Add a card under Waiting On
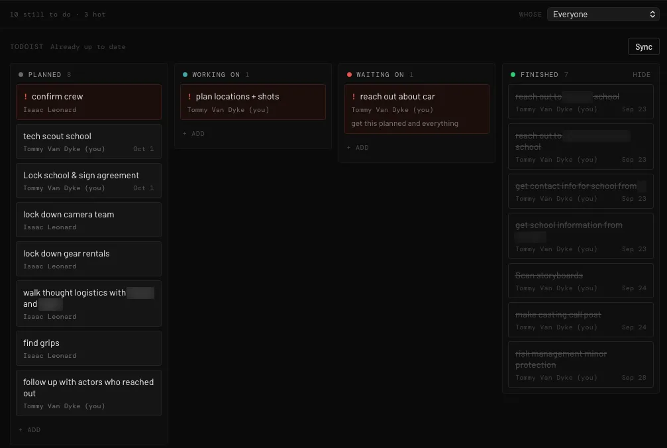667x448 pixels. click(358, 148)
